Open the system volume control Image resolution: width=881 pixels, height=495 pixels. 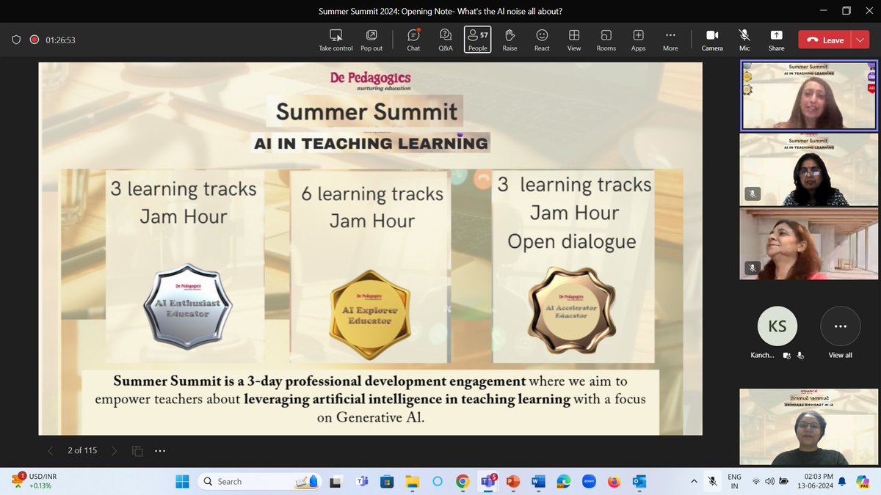[x=768, y=481]
